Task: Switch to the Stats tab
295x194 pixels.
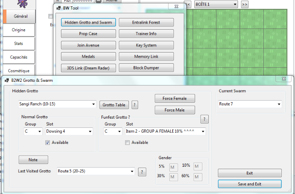Action: pos(19,44)
